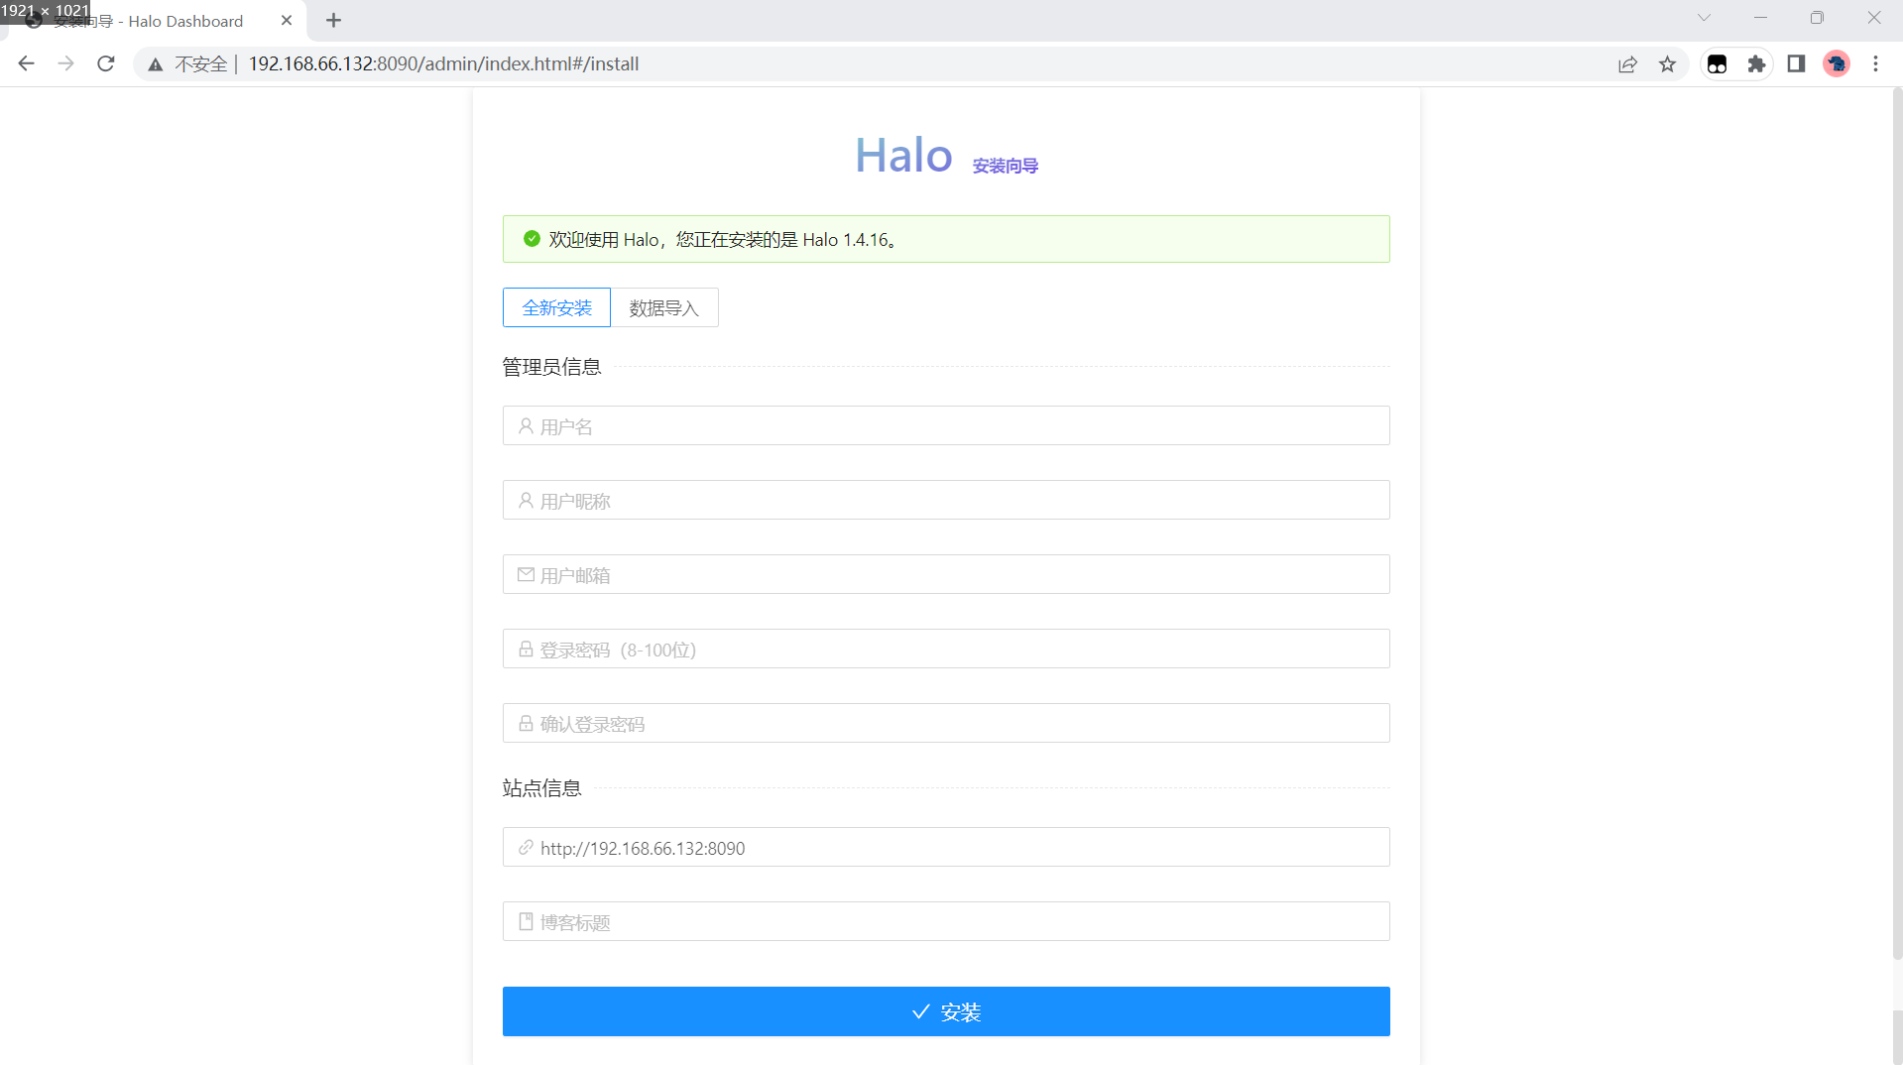Open the extensions puzzle icon
Screen dimensions: 1903x1065
(x=1756, y=64)
